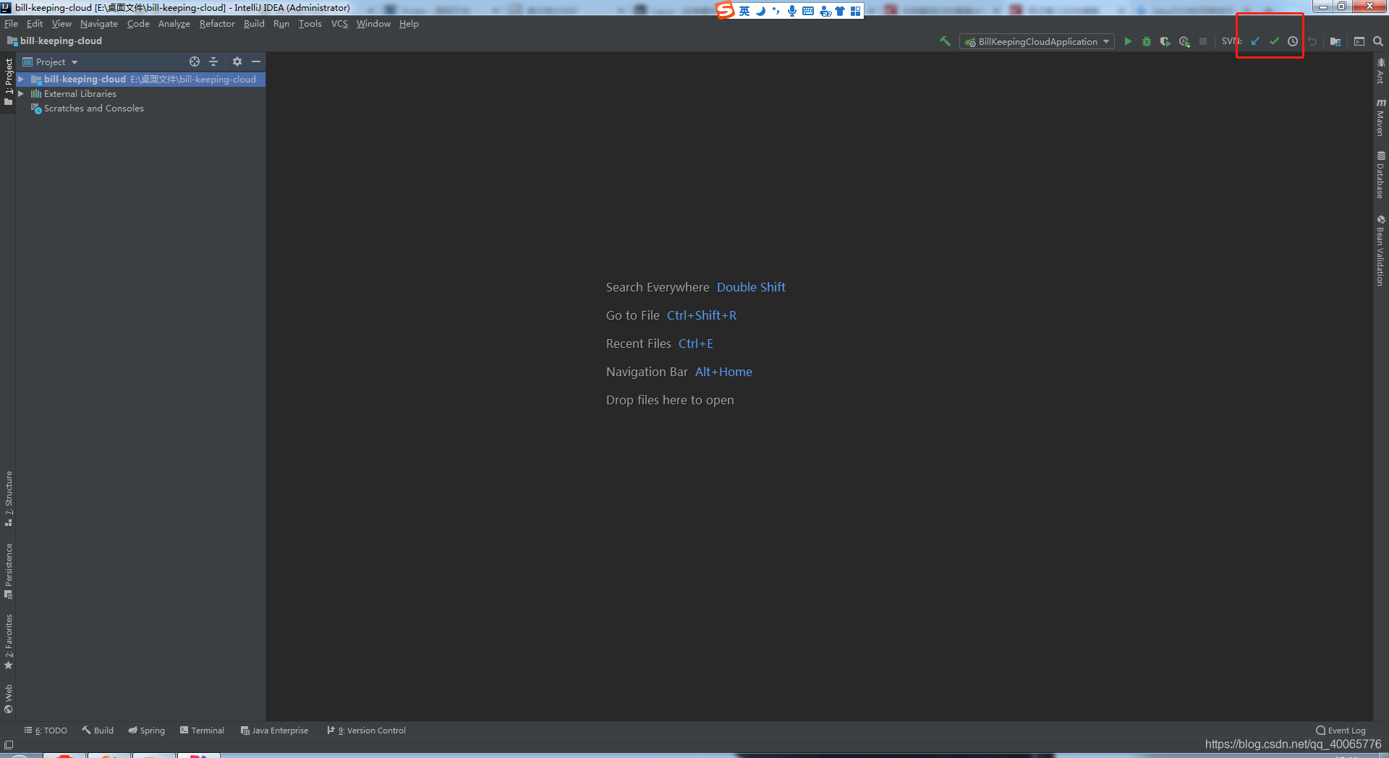The width and height of the screenshot is (1389, 758).
Task: Open the Maven side panel tab
Action: point(1381,117)
